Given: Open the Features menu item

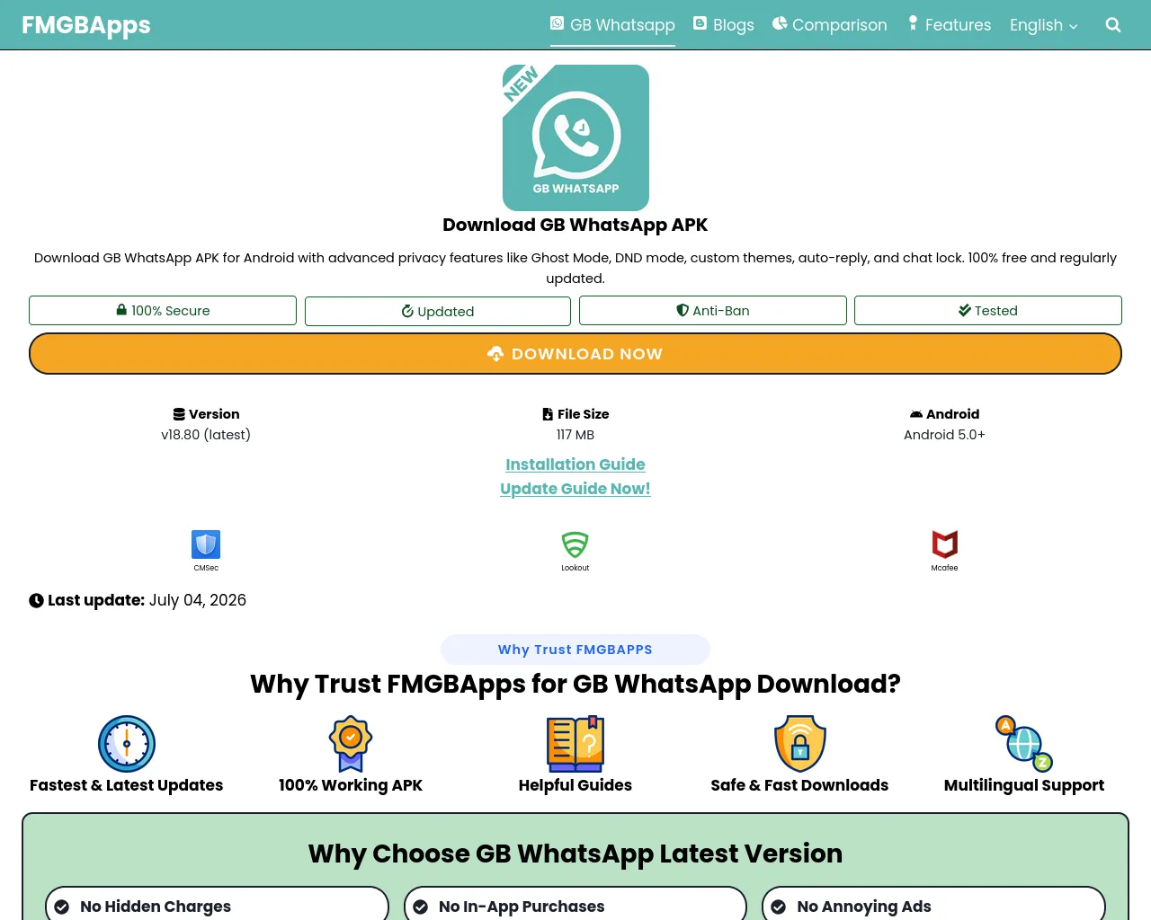Looking at the screenshot, I should (x=949, y=25).
